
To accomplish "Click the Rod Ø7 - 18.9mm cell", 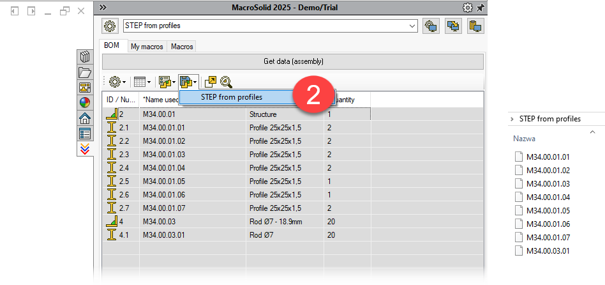I will click(285, 222).
